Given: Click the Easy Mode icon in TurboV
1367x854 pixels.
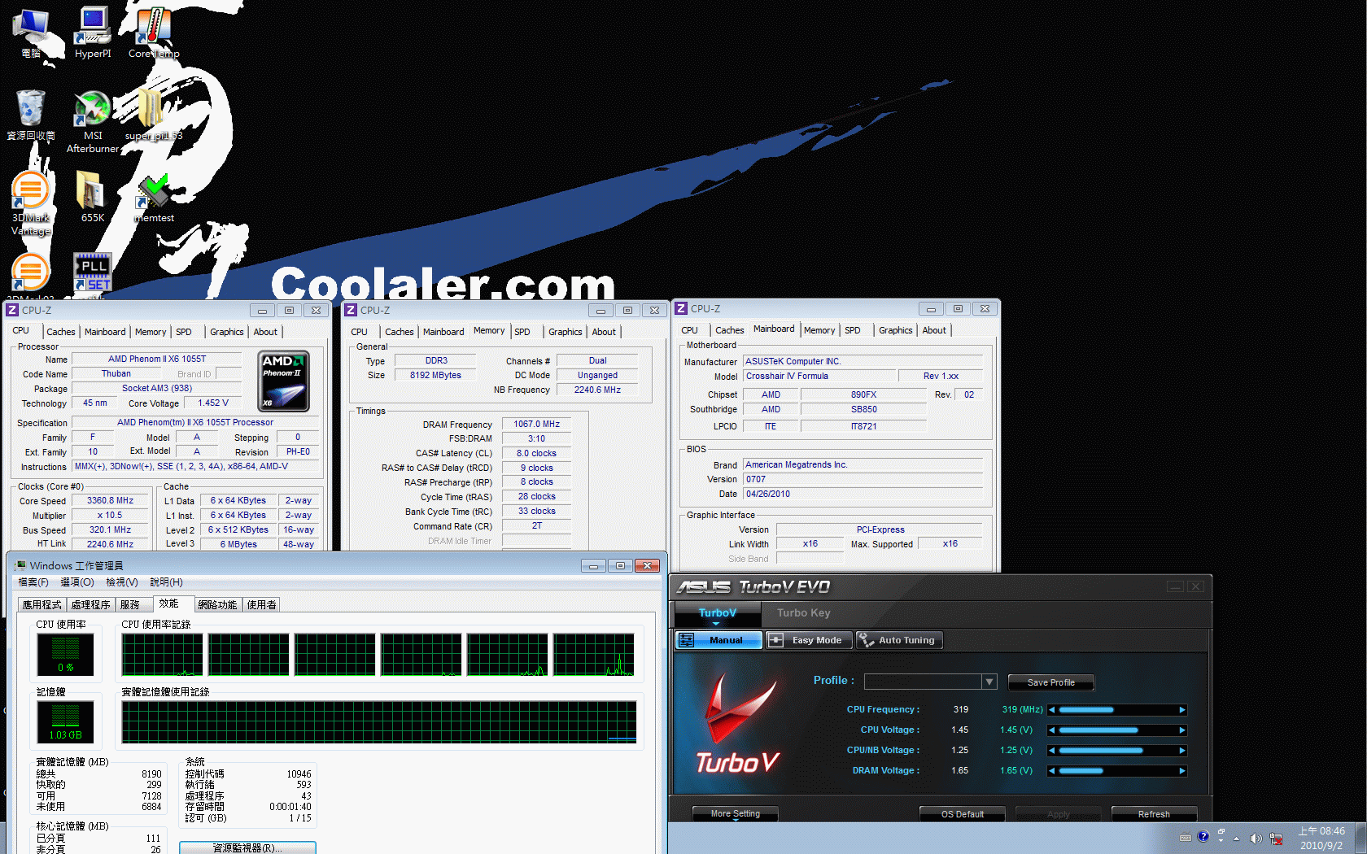Looking at the screenshot, I should coord(776,640).
